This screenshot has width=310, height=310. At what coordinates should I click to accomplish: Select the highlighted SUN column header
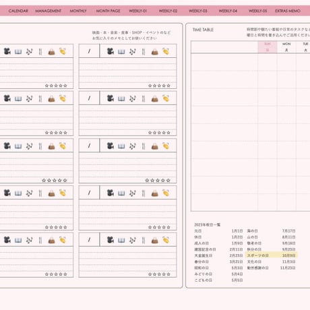click(x=268, y=47)
